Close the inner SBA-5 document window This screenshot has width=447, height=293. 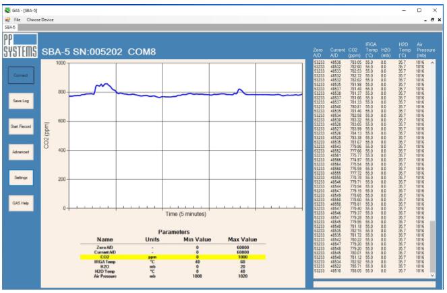[x=441, y=19]
